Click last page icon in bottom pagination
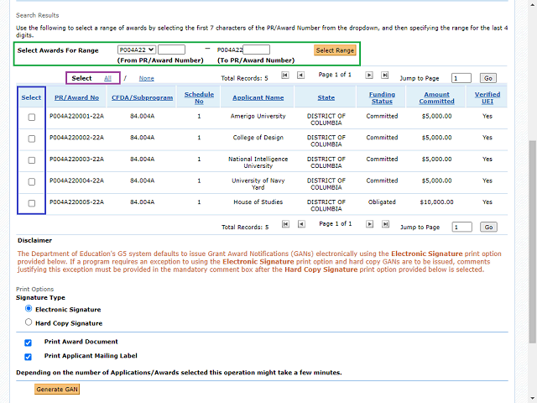This screenshot has width=537, height=403. point(385,224)
